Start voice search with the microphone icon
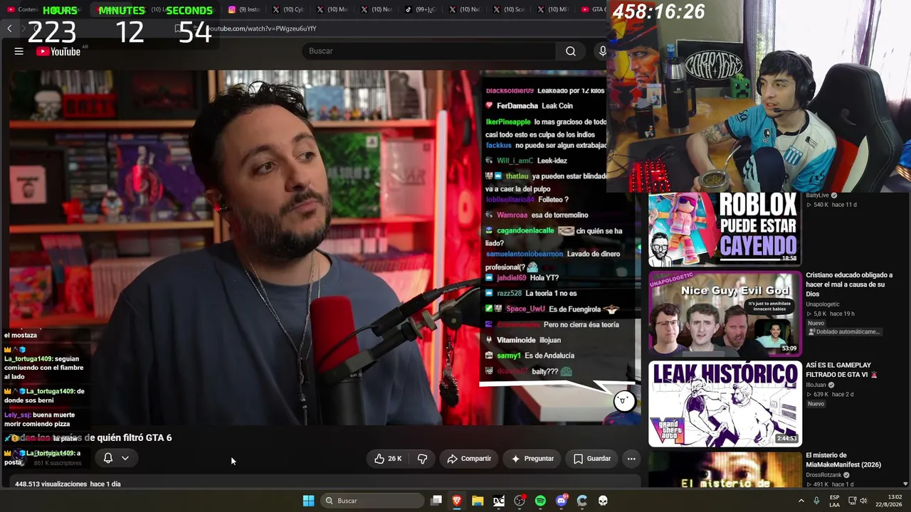Screen dimensions: 911x512 (602, 51)
